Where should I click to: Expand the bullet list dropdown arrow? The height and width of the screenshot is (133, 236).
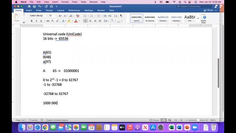88,16
